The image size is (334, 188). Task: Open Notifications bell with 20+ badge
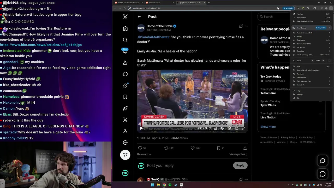point(125,51)
